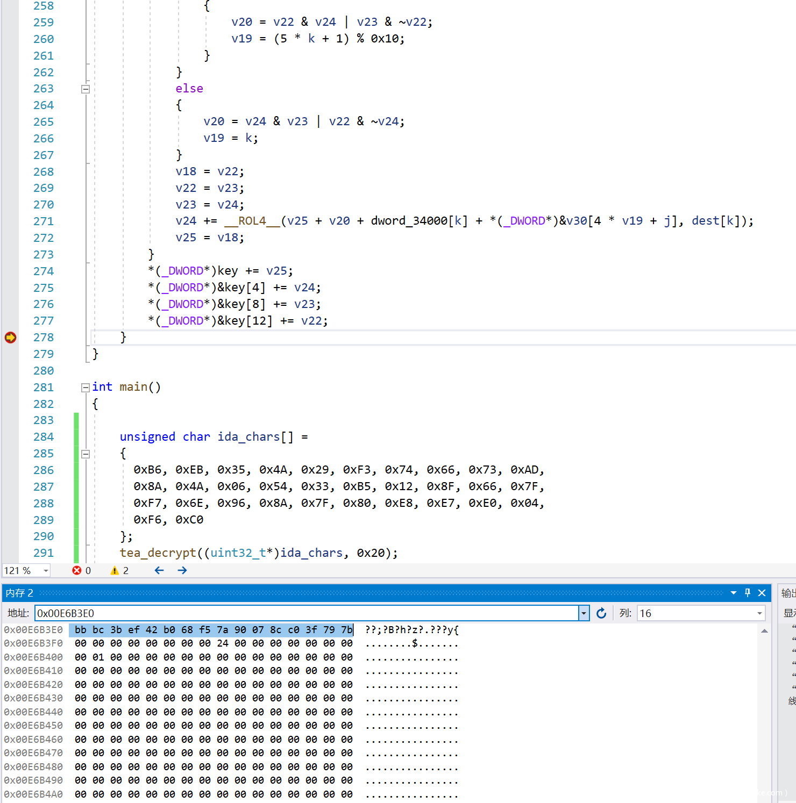Collapse the else block at line 263
Screen dimensions: 796x803
(x=86, y=89)
